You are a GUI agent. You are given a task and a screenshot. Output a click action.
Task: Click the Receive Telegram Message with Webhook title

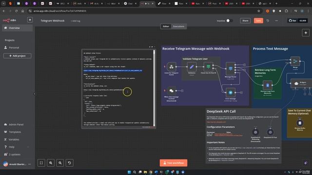(x=196, y=49)
